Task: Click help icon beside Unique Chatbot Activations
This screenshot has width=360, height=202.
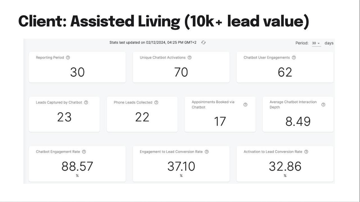Action: pos(190,58)
